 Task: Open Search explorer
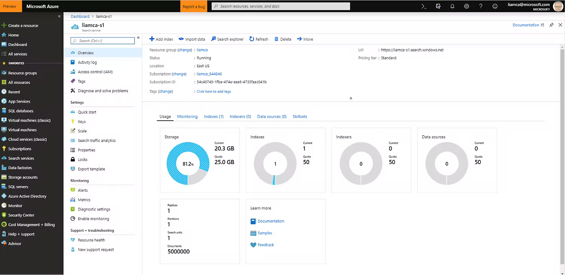point(227,39)
